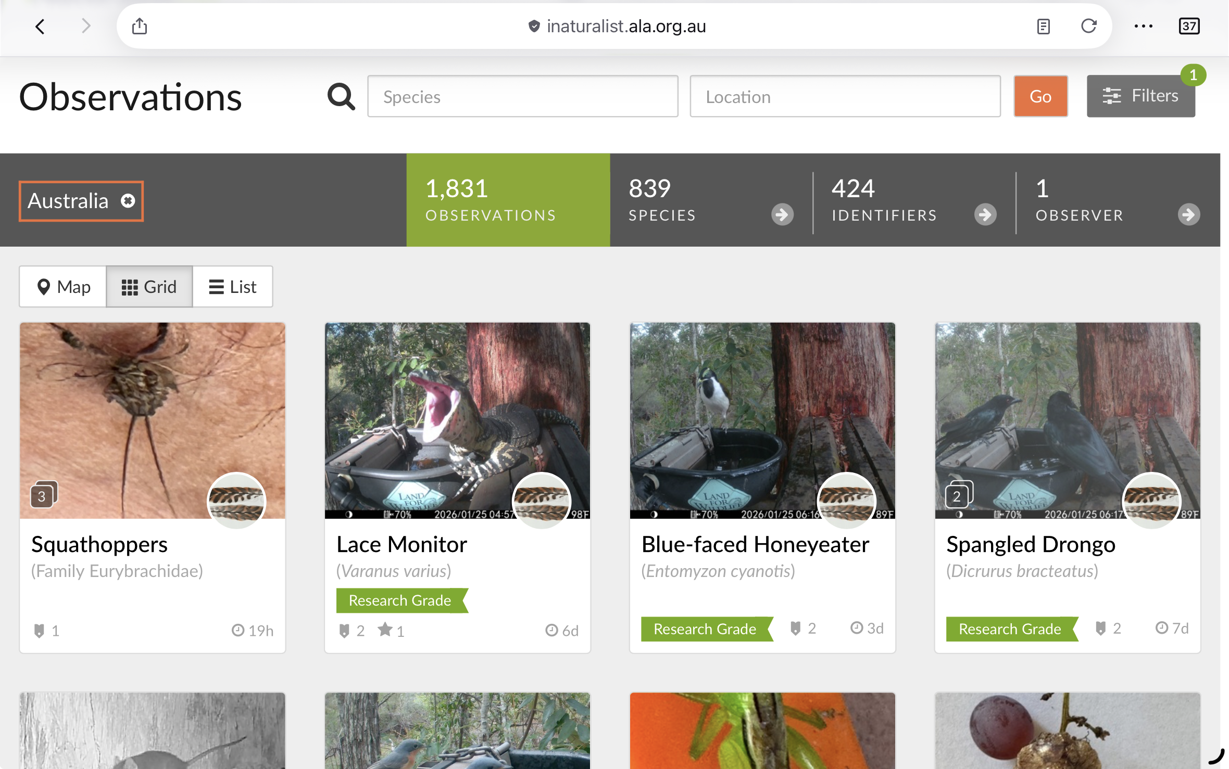Image resolution: width=1229 pixels, height=769 pixels.
Task: Open the Spangled Drongo title link
Action: 1031,545
